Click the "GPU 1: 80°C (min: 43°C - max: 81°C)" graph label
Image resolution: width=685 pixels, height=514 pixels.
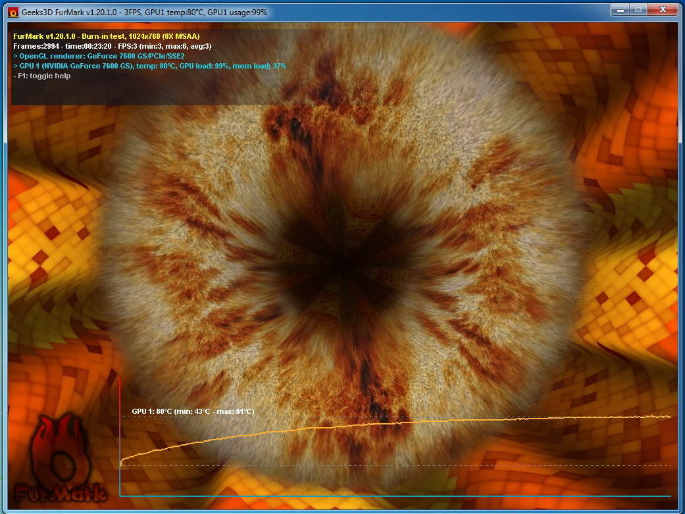click(x=193, y=411)
